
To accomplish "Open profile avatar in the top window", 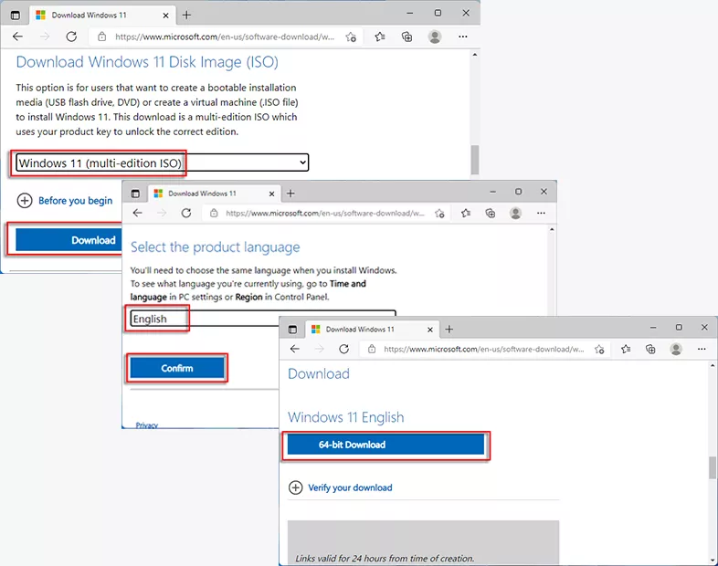I will click(435, 37).
